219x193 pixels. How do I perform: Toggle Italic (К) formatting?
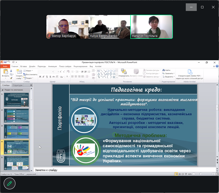44,77
